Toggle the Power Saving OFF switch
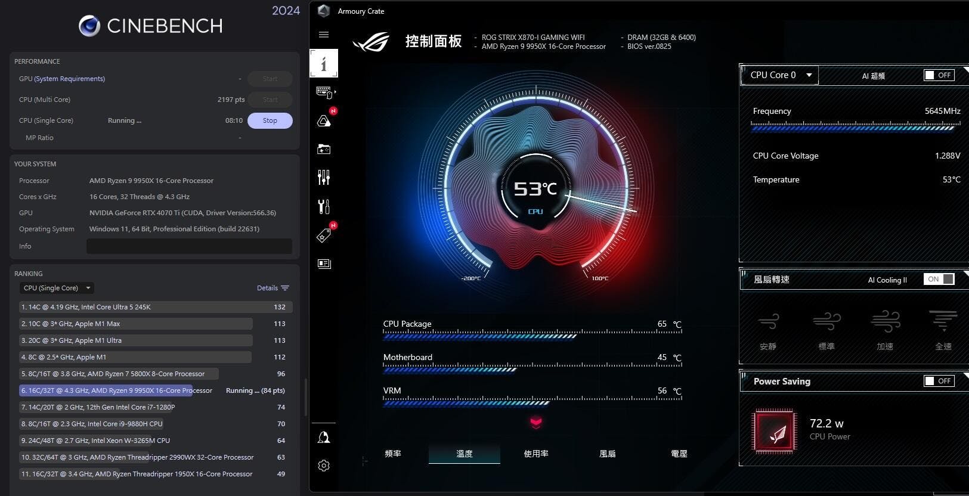The height and width of the screenshot is (496, 969). click(939, 381)
